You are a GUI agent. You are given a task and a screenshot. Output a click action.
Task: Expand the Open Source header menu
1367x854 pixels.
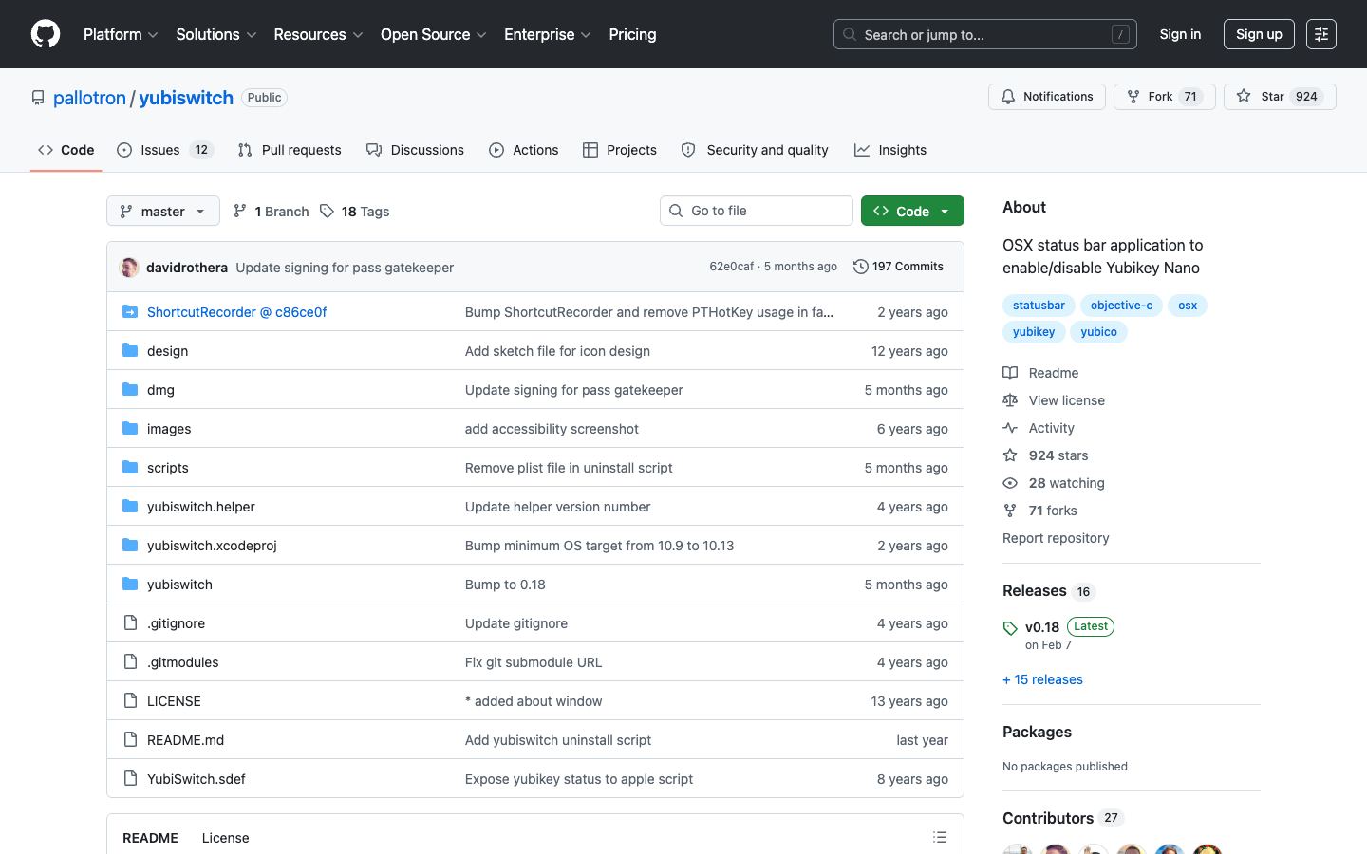pyautogui.click(x=434, y=34)
